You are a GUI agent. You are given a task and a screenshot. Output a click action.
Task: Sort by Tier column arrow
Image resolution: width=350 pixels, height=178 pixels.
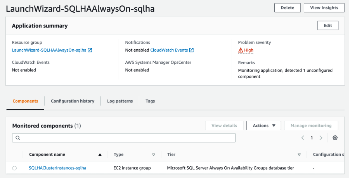pyautogui.click(x=299, y=155)
